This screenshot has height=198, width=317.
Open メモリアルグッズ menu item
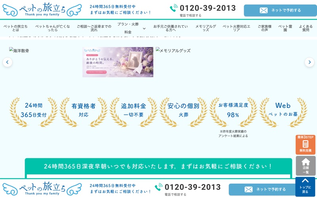tap(206, 28)
